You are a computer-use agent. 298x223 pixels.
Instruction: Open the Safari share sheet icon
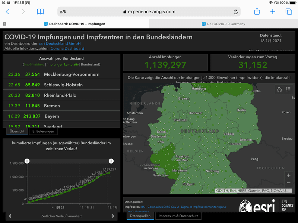[257, 12]
